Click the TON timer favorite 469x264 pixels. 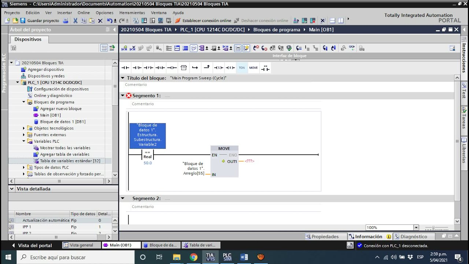242,67
